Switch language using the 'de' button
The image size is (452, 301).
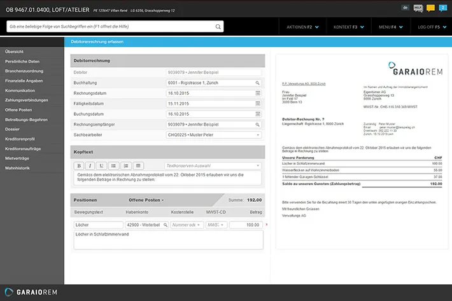tap(406, 8)
